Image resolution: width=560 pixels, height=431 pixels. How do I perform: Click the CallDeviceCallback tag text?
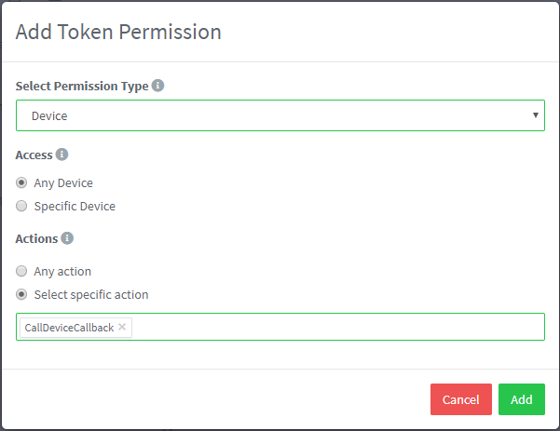click(69, 328)
